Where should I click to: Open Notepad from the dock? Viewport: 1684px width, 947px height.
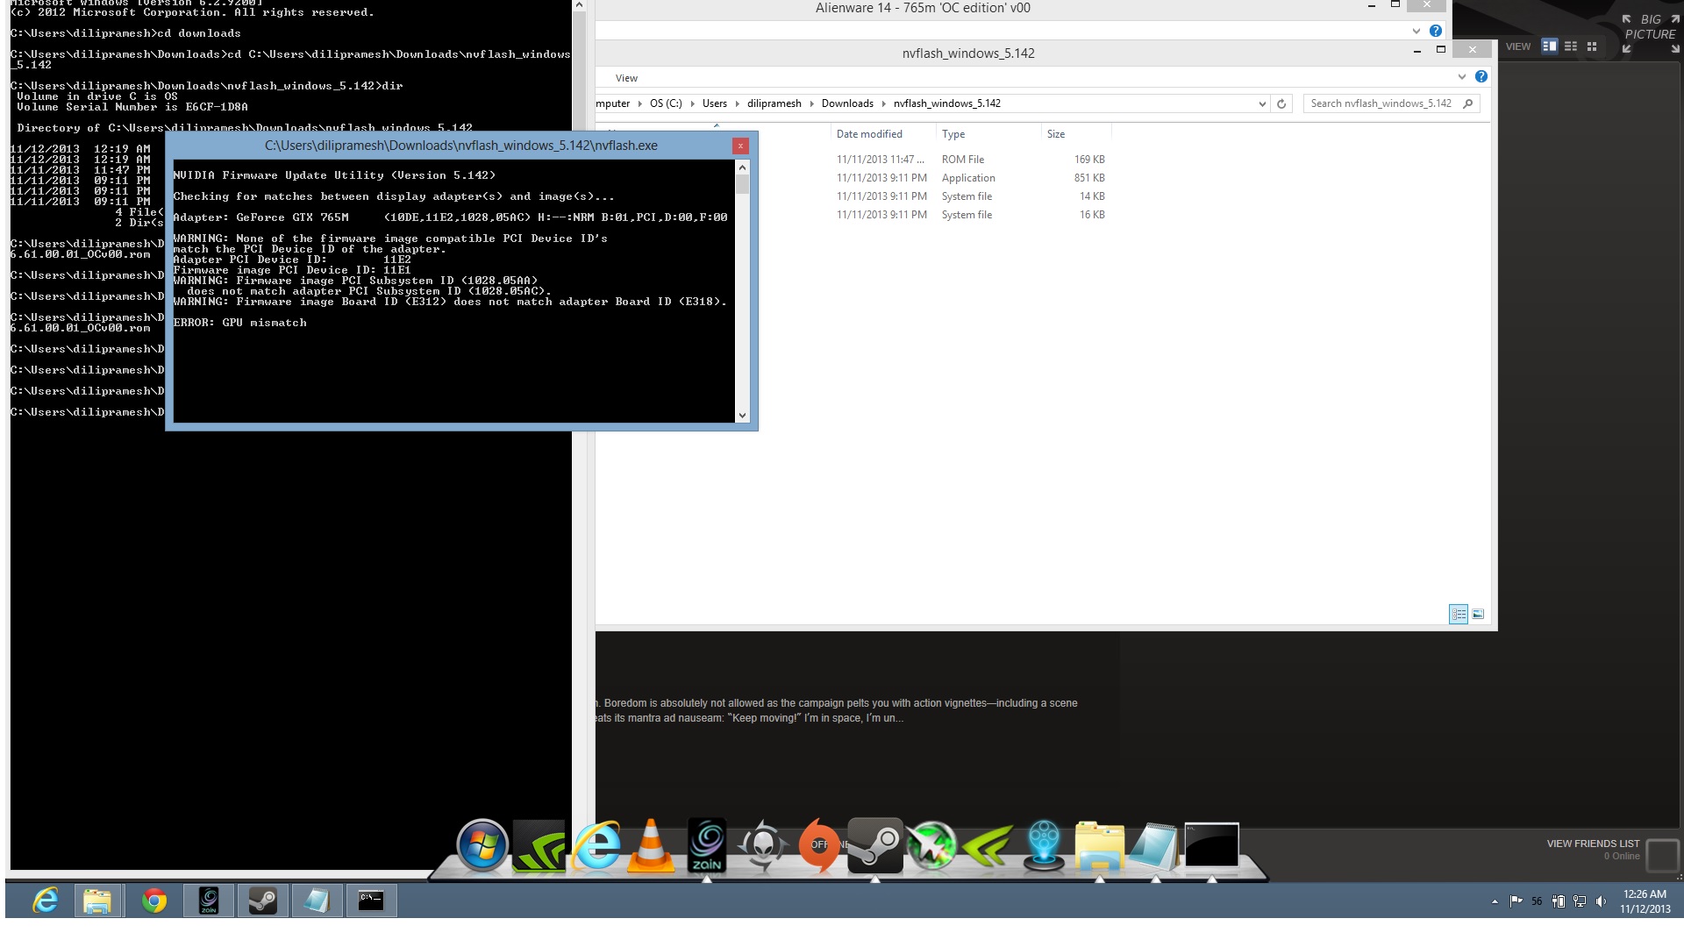click(x=1155, y=846)
